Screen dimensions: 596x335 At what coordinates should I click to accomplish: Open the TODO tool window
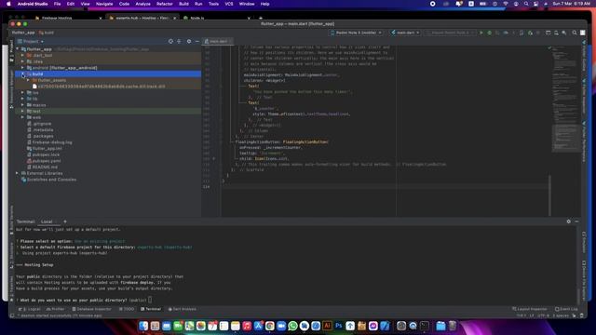[127, 309]
